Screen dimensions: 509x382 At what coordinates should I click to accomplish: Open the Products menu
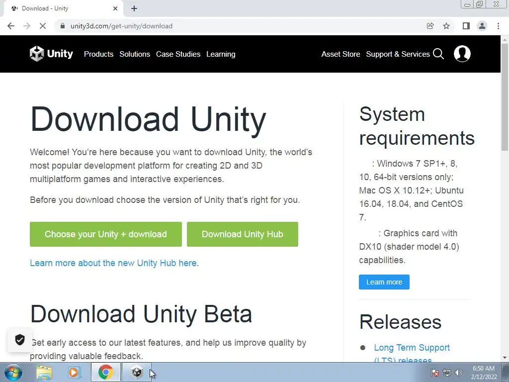point(99,54)
